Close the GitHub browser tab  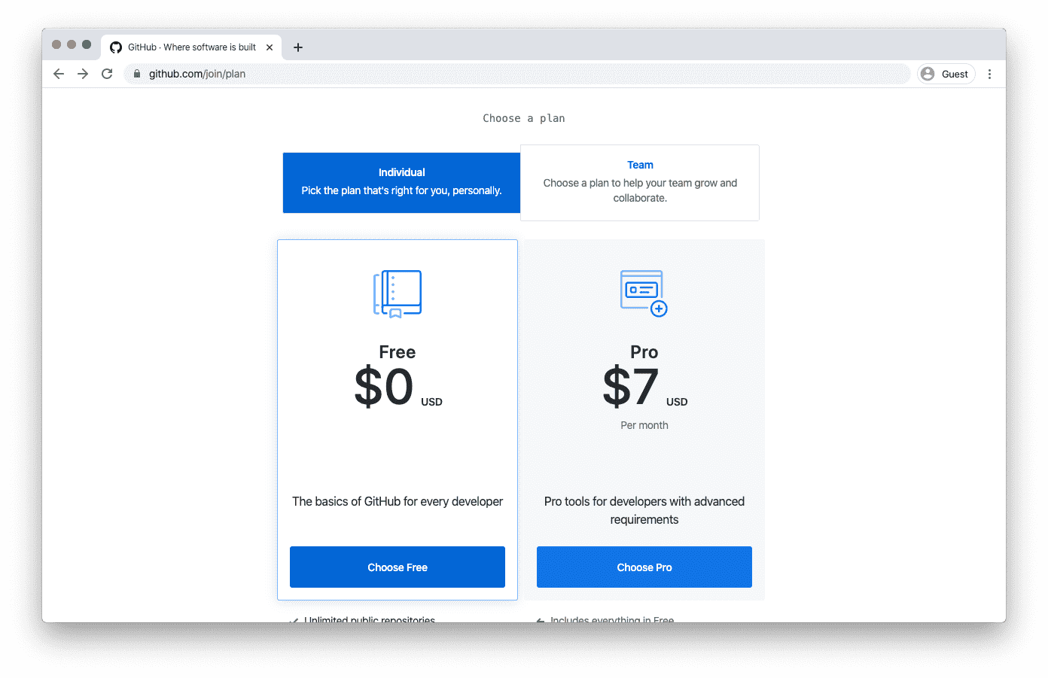click(270, 47)
